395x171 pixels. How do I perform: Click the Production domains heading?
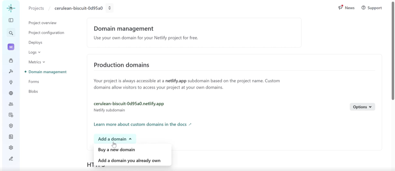tap(121, 65)
